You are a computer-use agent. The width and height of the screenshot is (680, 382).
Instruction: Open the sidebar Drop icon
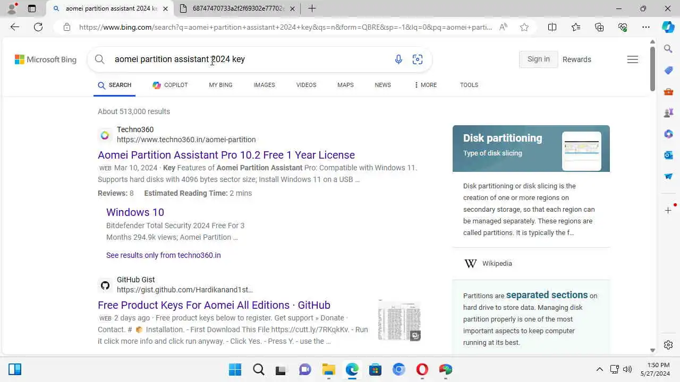(668, 176)
